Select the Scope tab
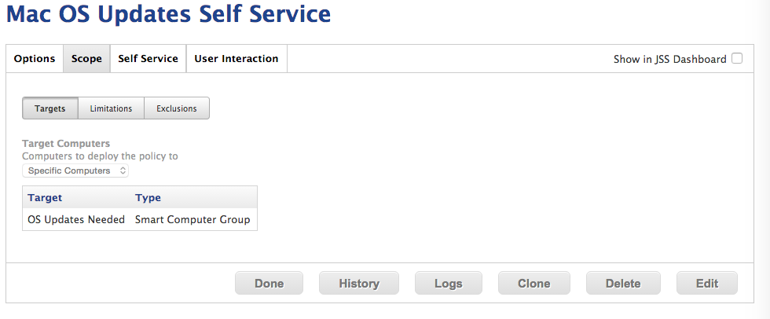Viewport: 770px width, 319px height. pyautogui.click(x=86, y=59)
